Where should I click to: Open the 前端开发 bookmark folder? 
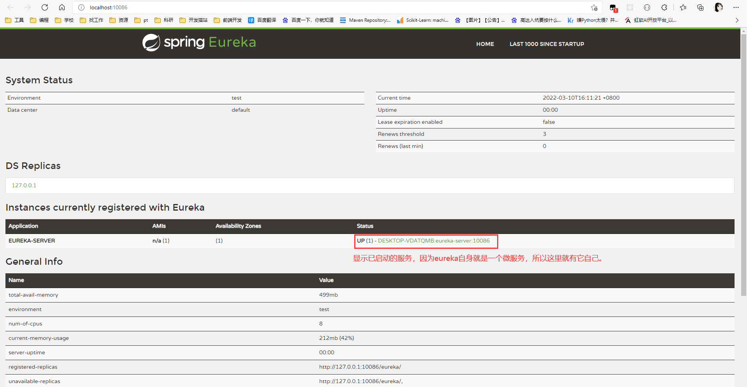(x=228, y=20)
